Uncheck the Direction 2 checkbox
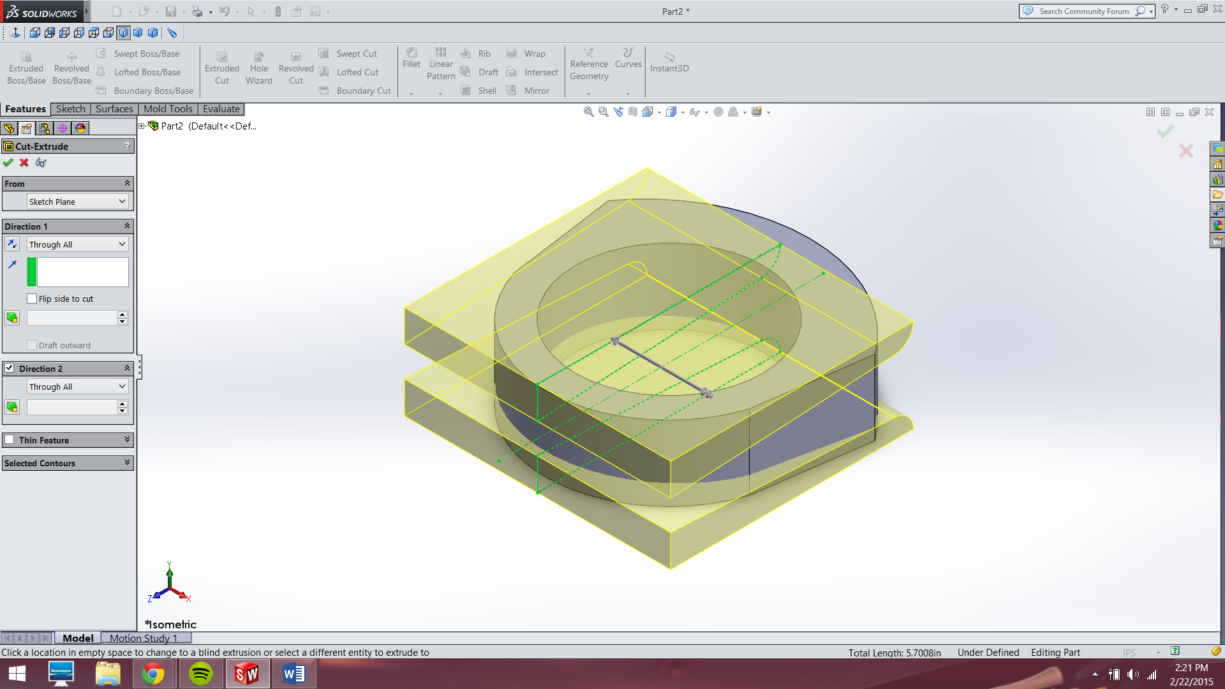This screenshot has height=689, width=1225. click(10, 368)
